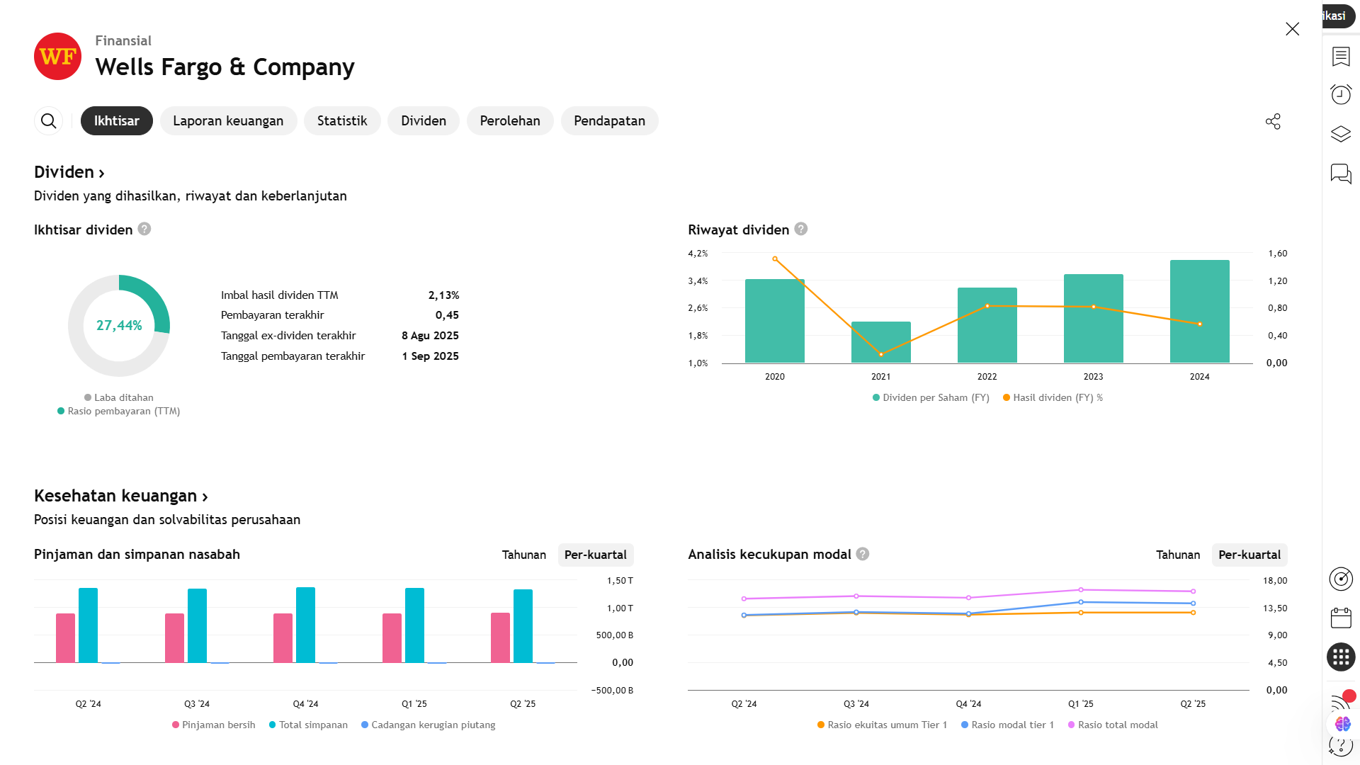Click the search magnifier icon
Screen dimensions: 1360x765
tap(48, 121)
